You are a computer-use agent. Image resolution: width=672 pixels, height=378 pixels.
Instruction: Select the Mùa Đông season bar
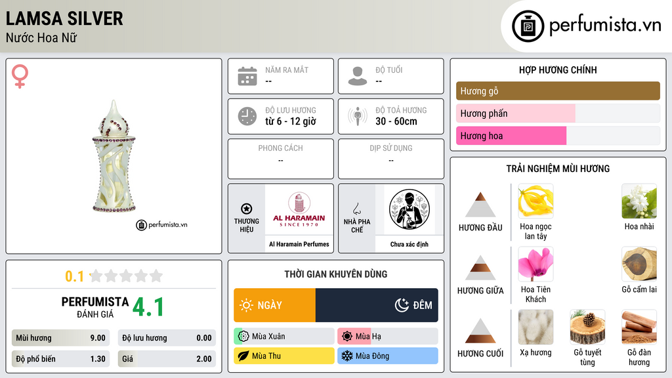pos(388,356)
